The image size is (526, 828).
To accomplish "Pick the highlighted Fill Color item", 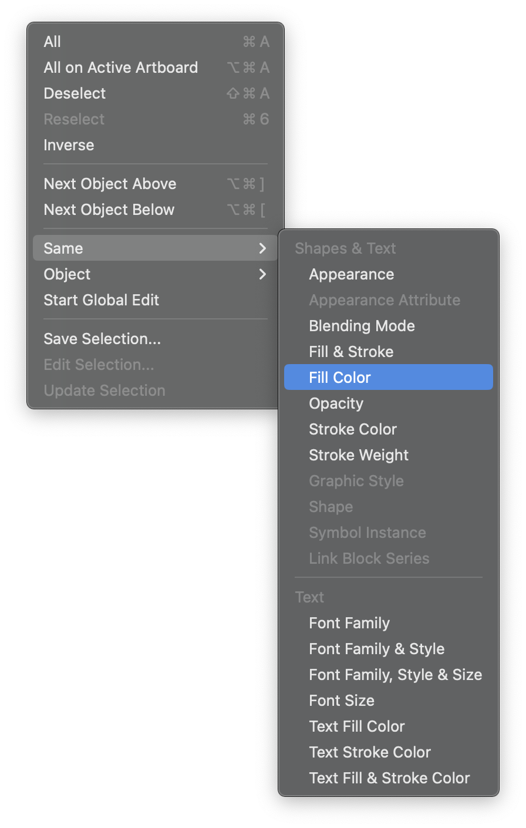I will click(340, 378).
